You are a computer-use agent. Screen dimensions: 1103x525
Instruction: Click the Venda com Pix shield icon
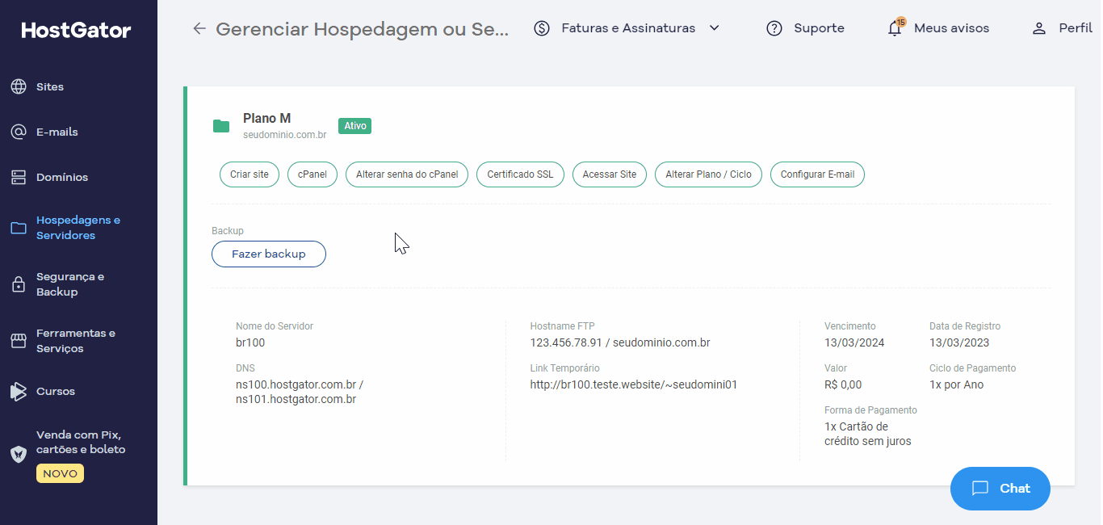tap(19, 454)
